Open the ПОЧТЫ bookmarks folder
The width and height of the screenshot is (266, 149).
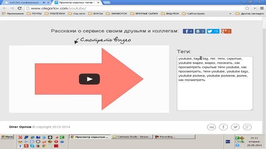[34, 14]
